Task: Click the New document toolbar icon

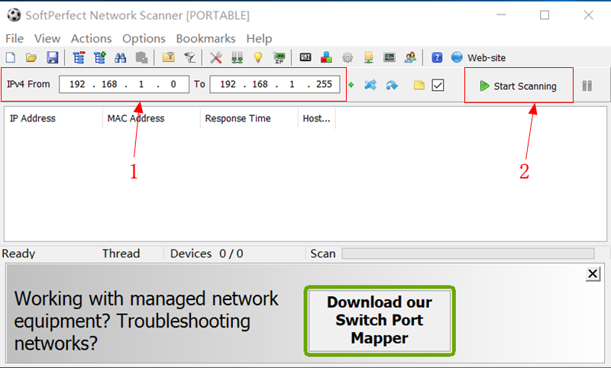Action: [x=11, y=57]
